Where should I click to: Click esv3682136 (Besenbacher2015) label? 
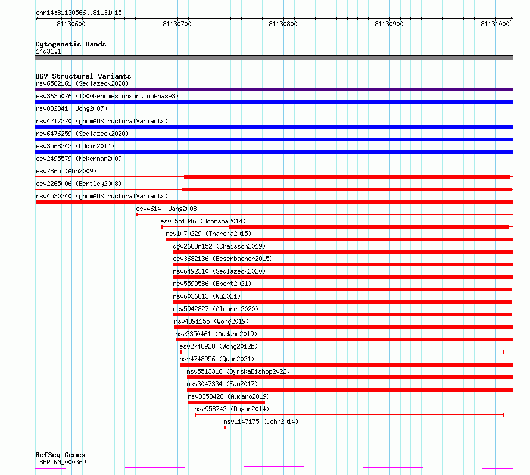click(223, 259)
